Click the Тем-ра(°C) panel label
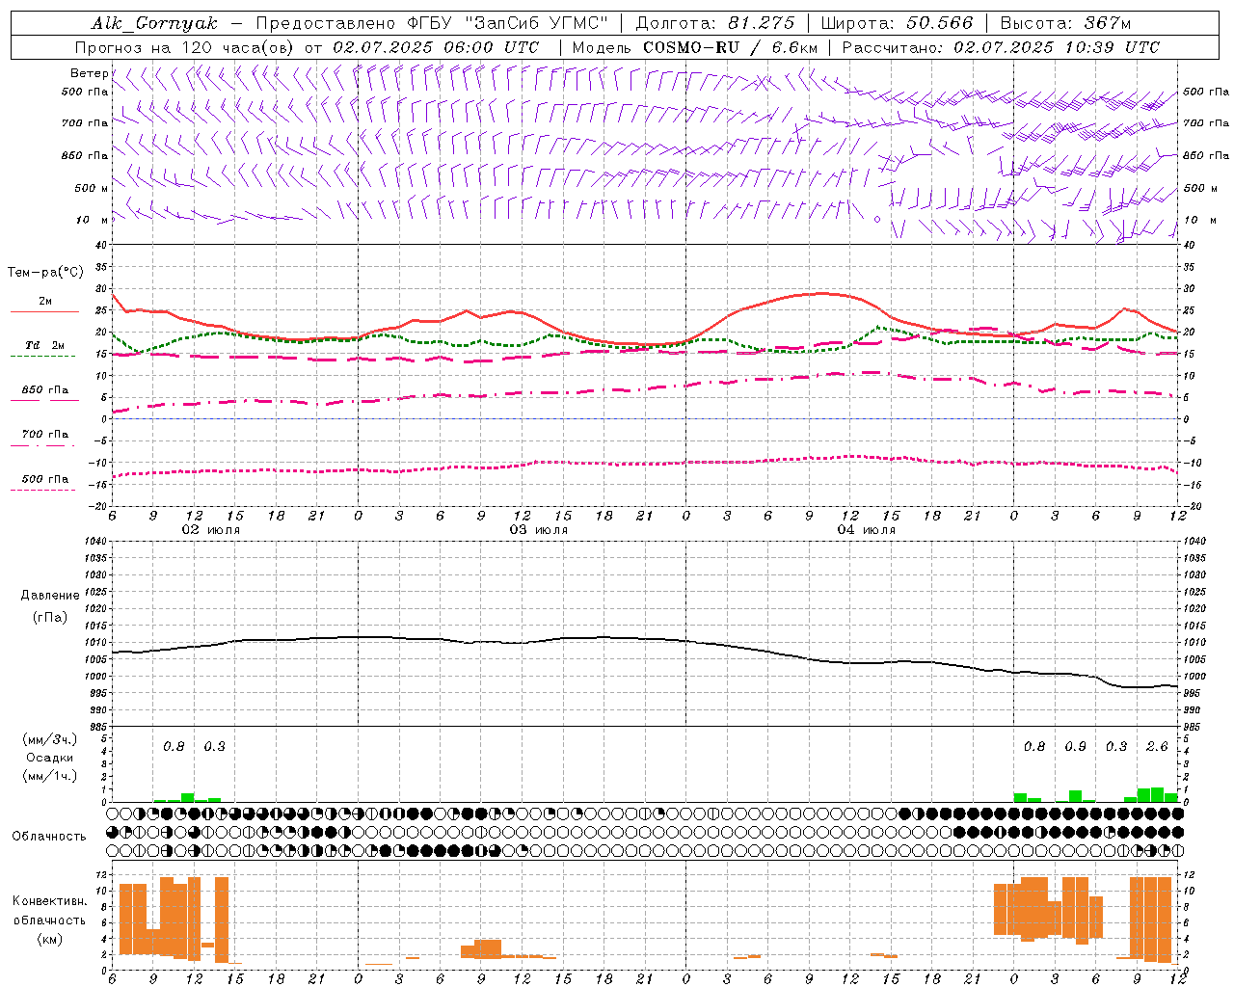The width and height of the screenshot is (1234, 987). [x=45, y=273]
